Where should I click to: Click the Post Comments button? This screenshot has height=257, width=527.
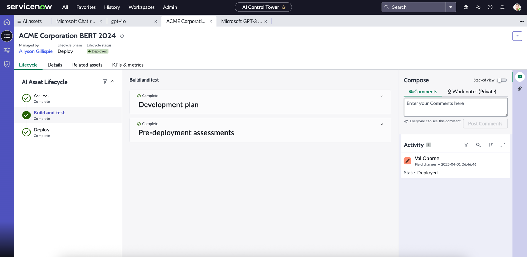(485, 123)
